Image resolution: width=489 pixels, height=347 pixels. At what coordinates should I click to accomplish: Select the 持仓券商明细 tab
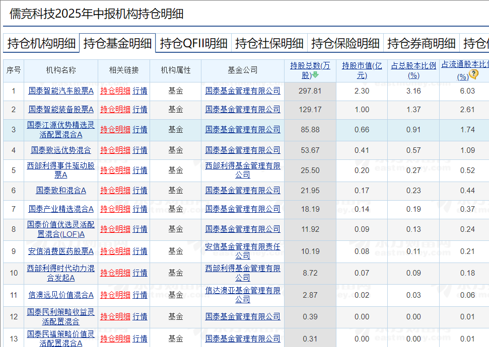coord(422,43)
